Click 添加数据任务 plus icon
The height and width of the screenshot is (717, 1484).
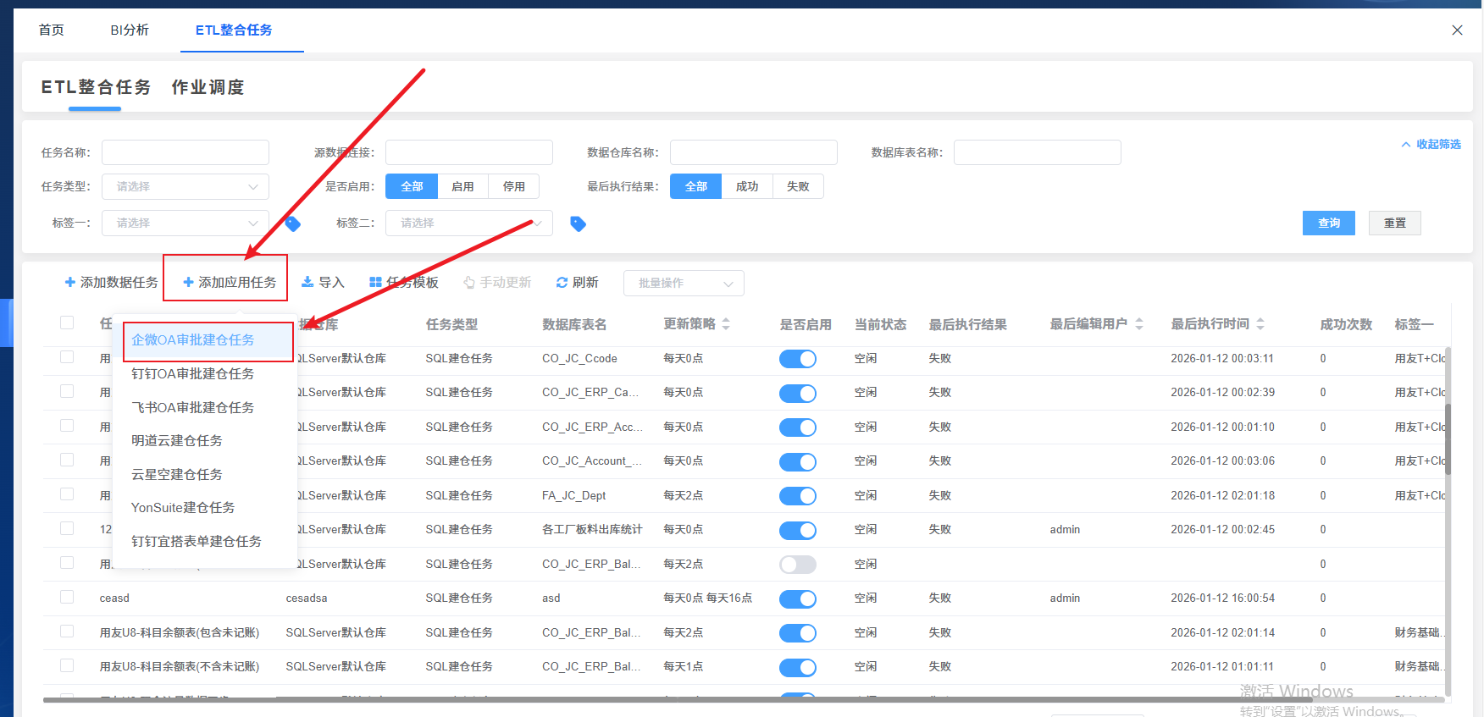pyautogui.click(x=70, y=282)
